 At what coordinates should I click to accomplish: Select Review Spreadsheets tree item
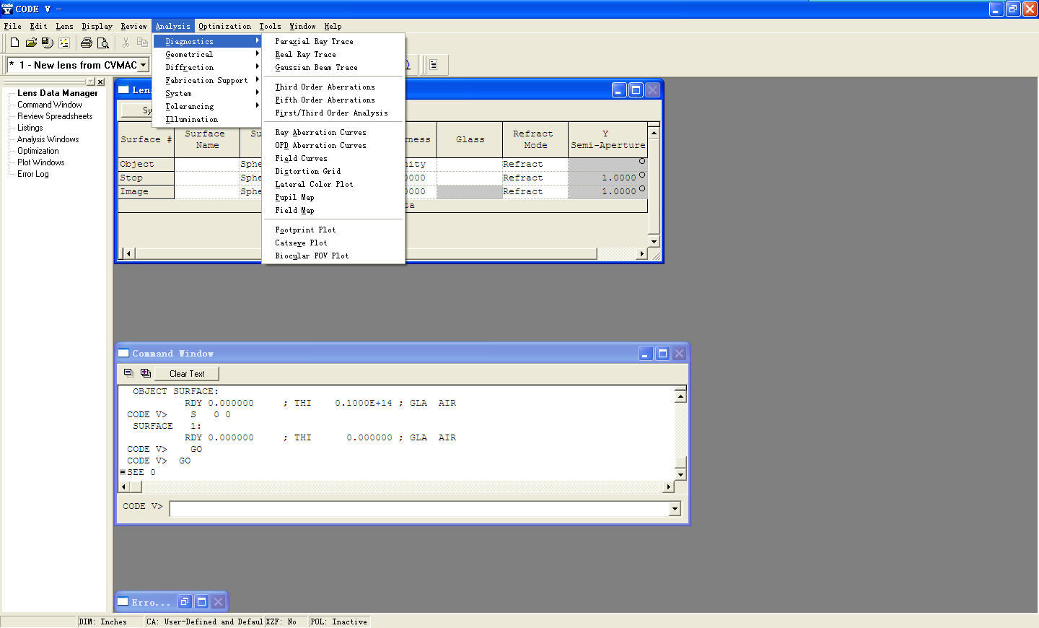[55, 116]
